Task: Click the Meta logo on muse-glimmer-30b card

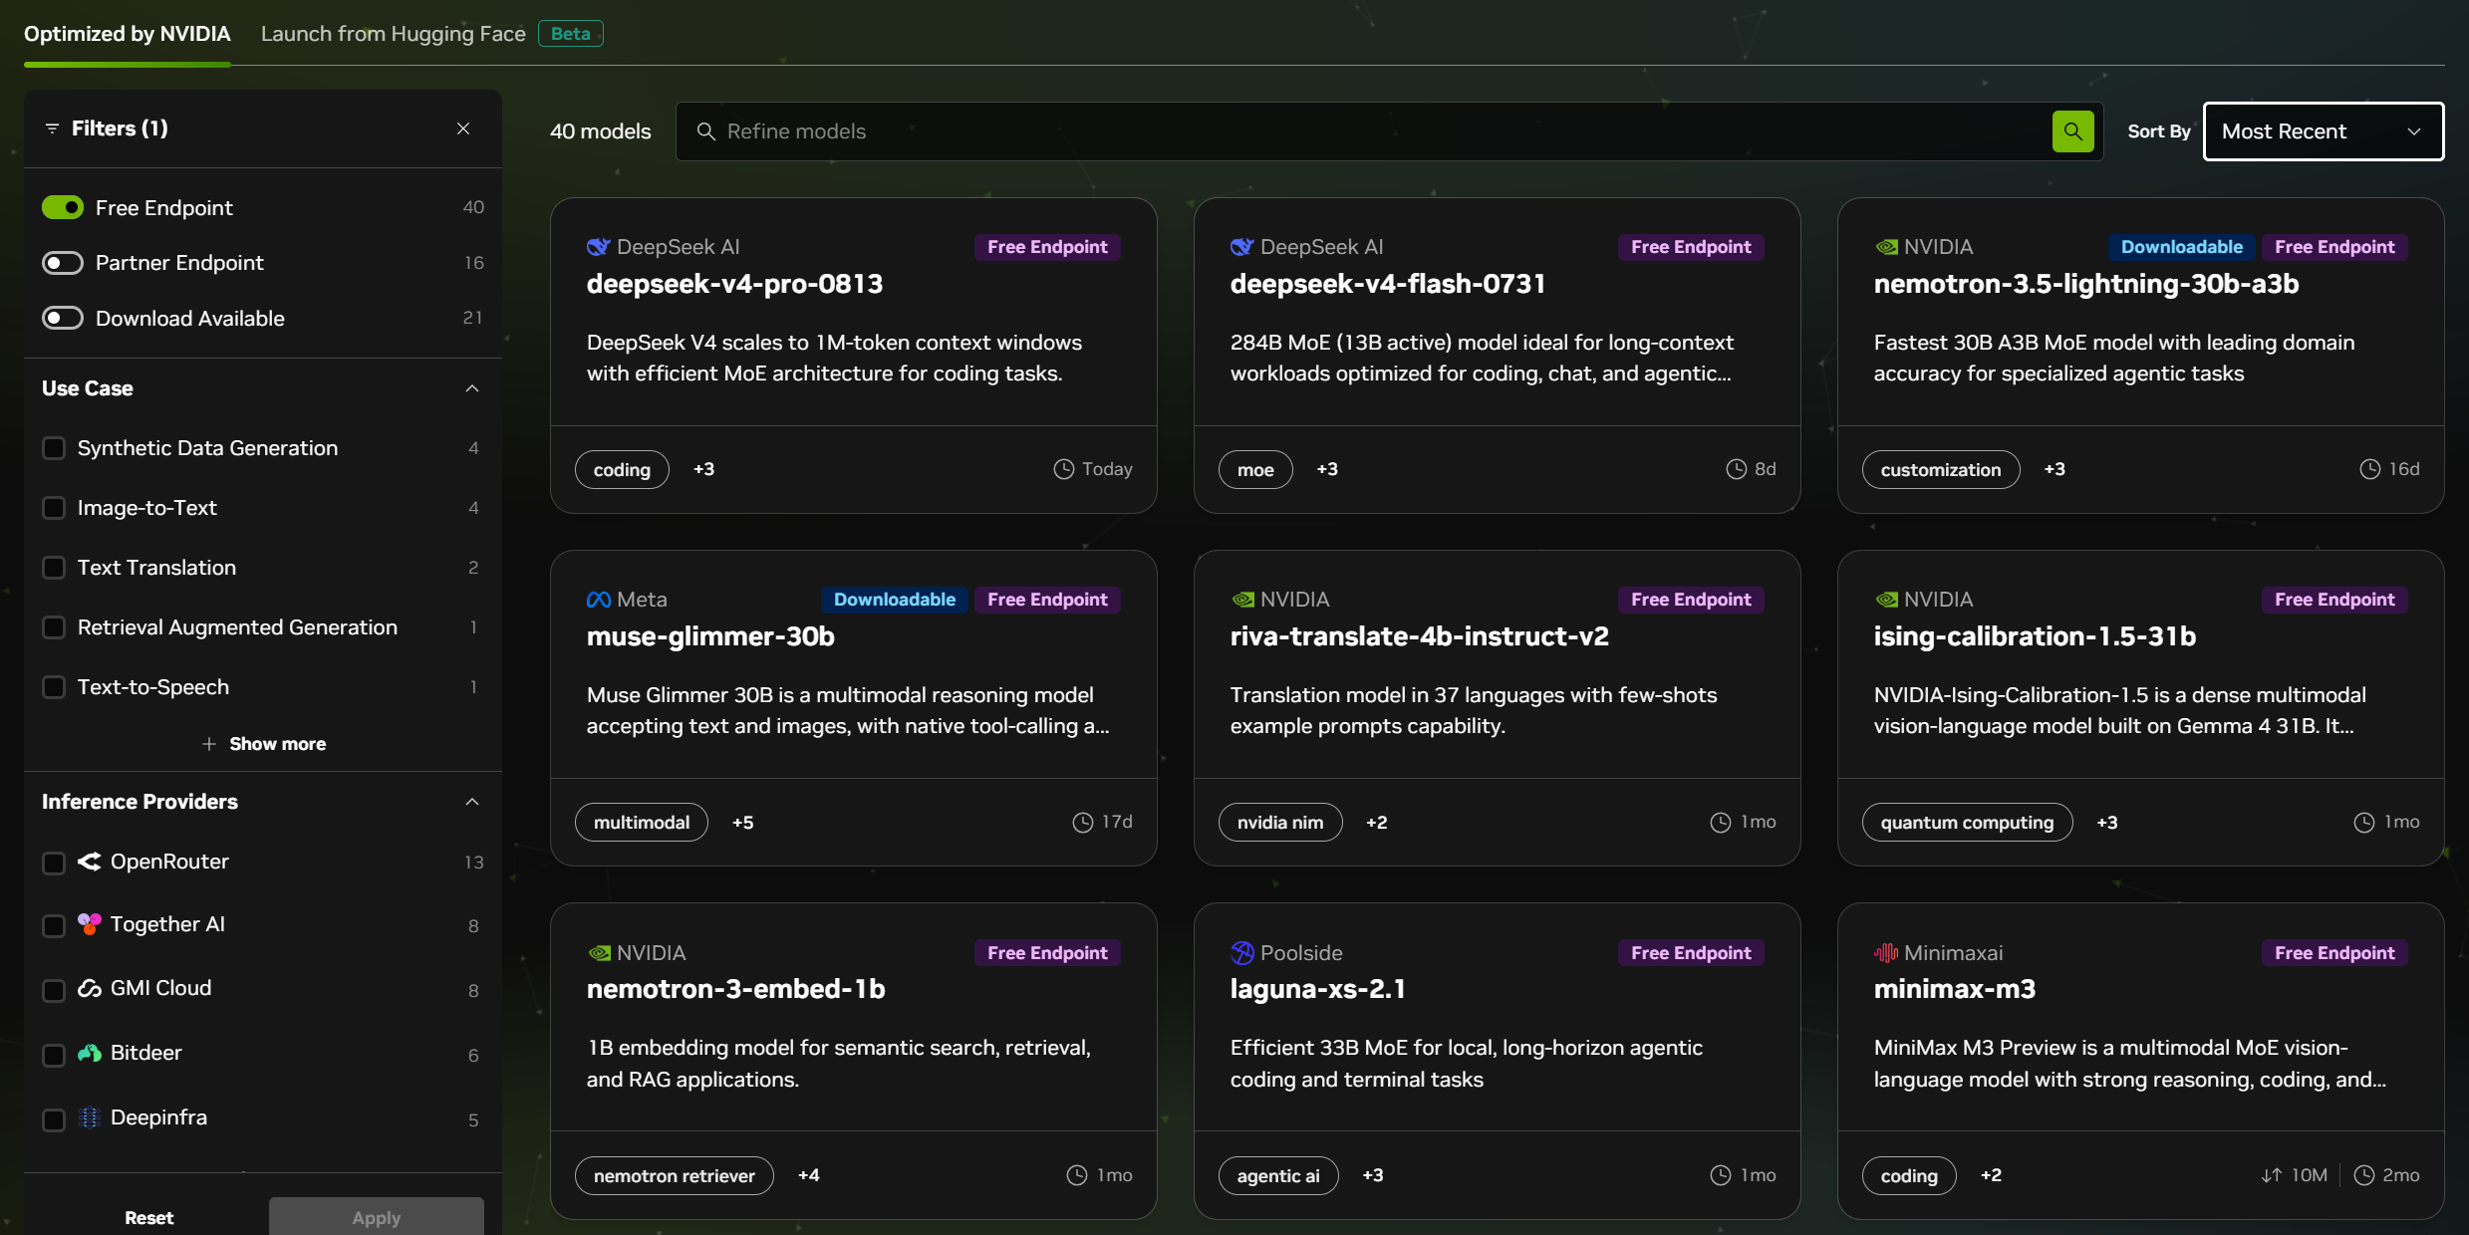Action: click(599, 600)
